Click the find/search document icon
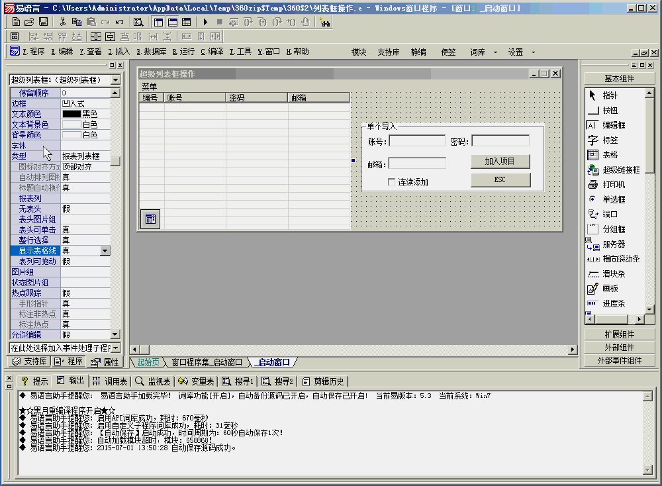Image resolution: width=662 pixels, height=486 pixels. click(138, 22)
